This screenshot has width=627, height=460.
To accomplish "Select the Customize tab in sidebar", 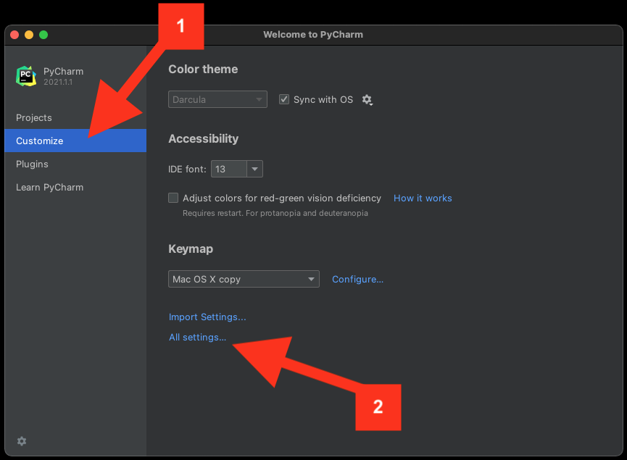I will point(40,141).
